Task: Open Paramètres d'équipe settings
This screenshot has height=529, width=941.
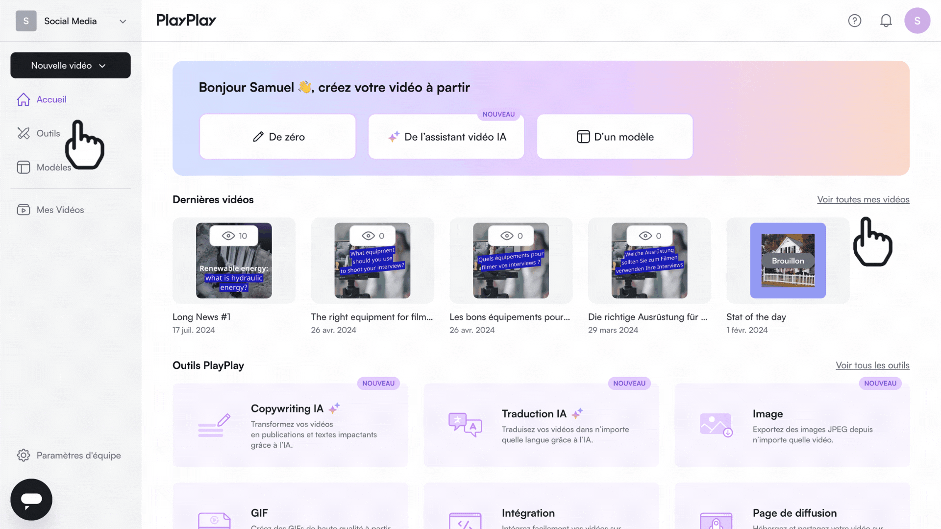Action: (x=79, y=455)
